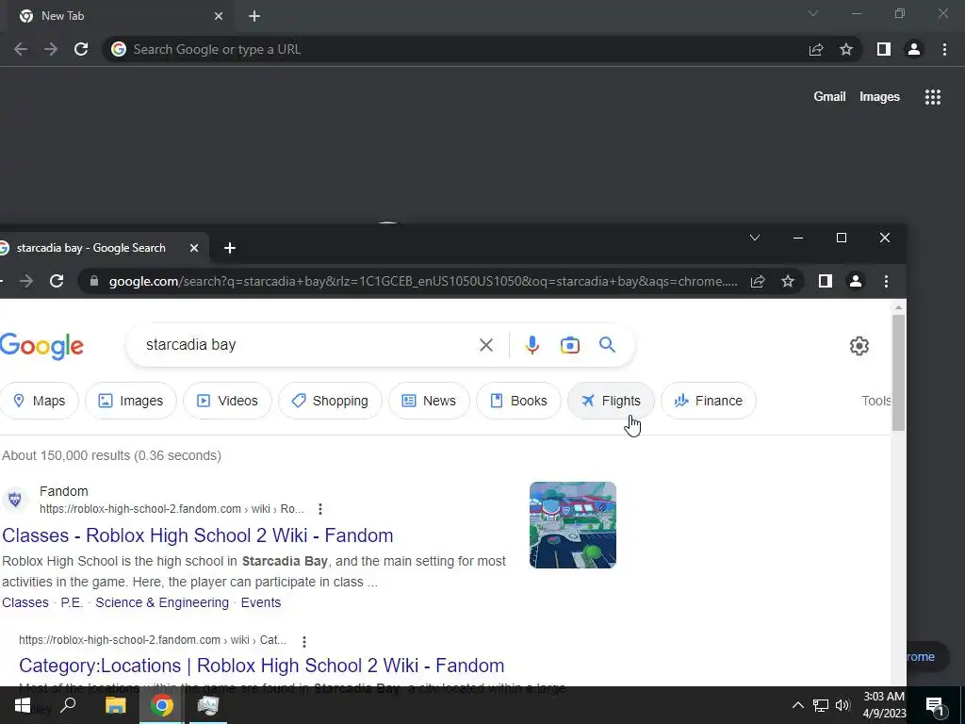The image size is (965, 724).
Task: Switch to Books results
Action: (x=518, y=401)
